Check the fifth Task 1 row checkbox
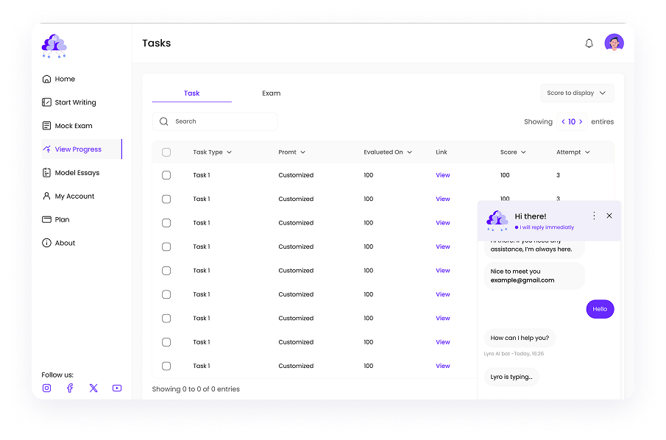666x440 pixels. (166, 271)
